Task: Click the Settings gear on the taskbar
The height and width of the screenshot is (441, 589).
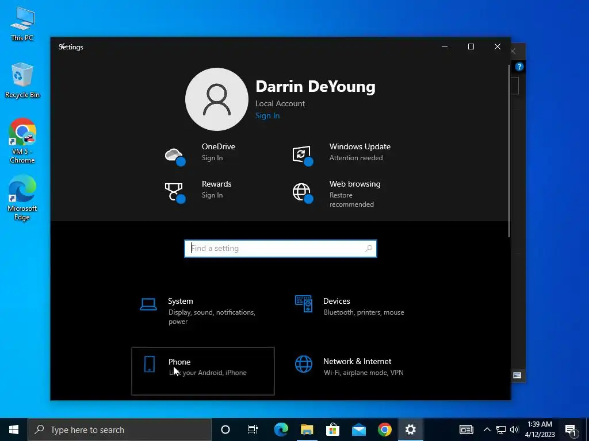Action: 411,430
